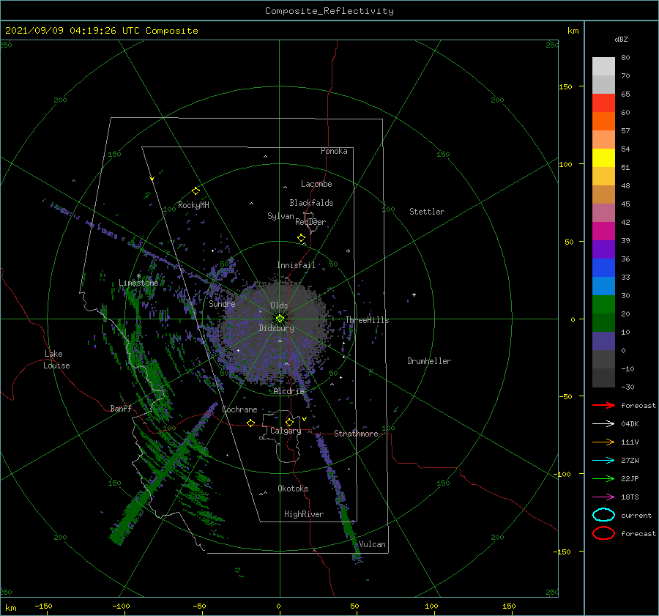Click the white plus marker east of ThreeHills

pyautogui.click(x=414, y=294)
